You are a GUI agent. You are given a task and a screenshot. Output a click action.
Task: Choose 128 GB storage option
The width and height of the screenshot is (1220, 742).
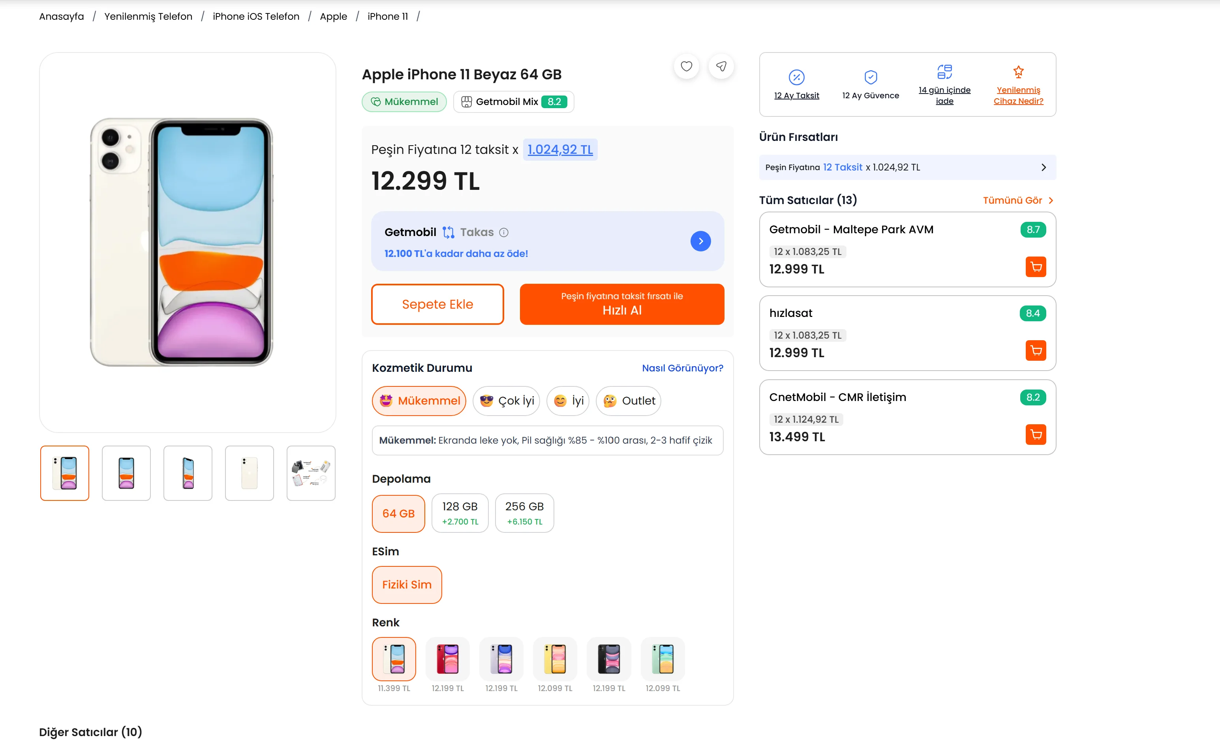460,513
